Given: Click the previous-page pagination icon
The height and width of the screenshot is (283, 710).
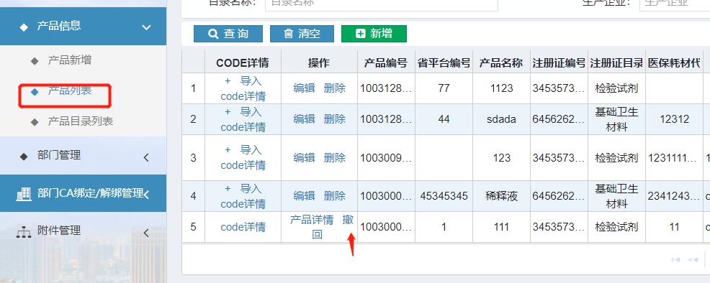Looking at the screenshot, I should pyautogui.click(x=693, y=259).
